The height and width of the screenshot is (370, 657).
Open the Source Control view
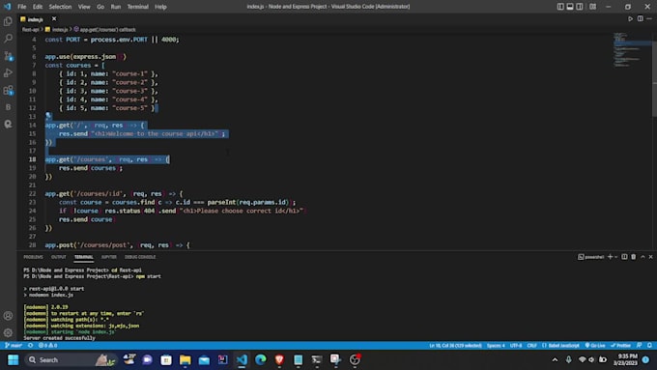point(8,56)
